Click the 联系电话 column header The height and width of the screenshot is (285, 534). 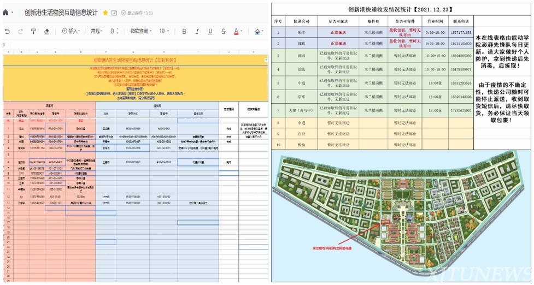[461, 21]
